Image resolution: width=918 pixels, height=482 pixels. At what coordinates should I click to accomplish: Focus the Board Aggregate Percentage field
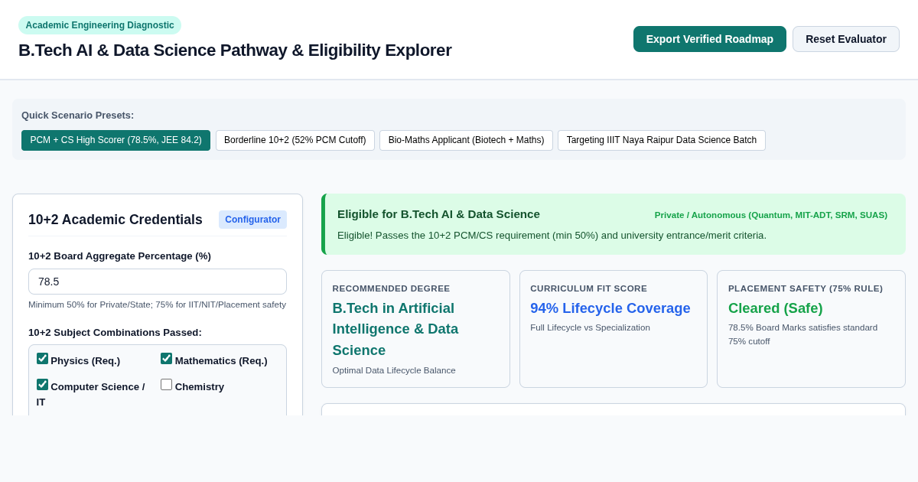(x=158, y=282)
